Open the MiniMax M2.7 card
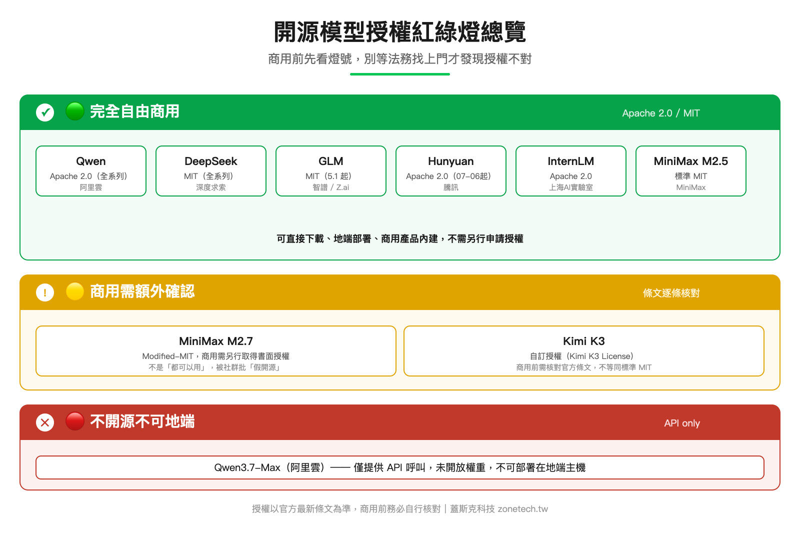Screen dimensions: 800x534 coord(216,351)
